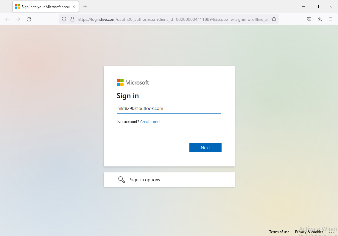Close the Sign in to your Microsoft account tab
338x236 pixels.
coord(74,7)
